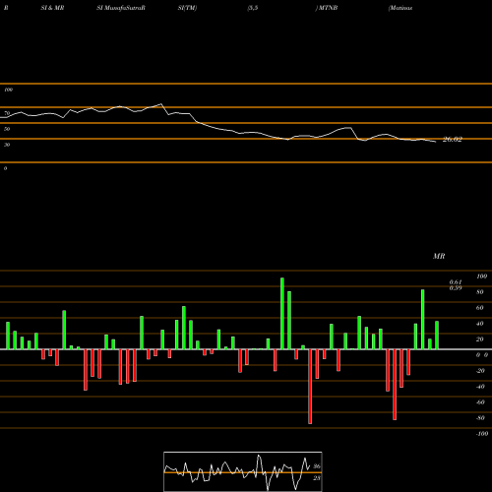Image resolution: width=492 pixels, height=492 pixels.
Task: Click the deepest red bar in MR histogram
Action: pyautogui.click(x=310, y=387)
